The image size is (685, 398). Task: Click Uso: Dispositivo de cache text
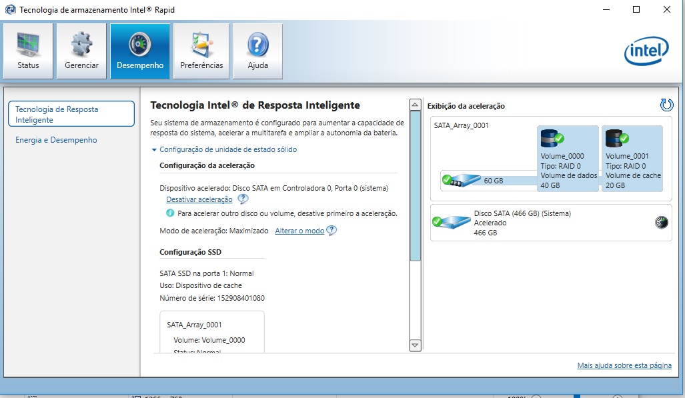[x=201, y=286]
